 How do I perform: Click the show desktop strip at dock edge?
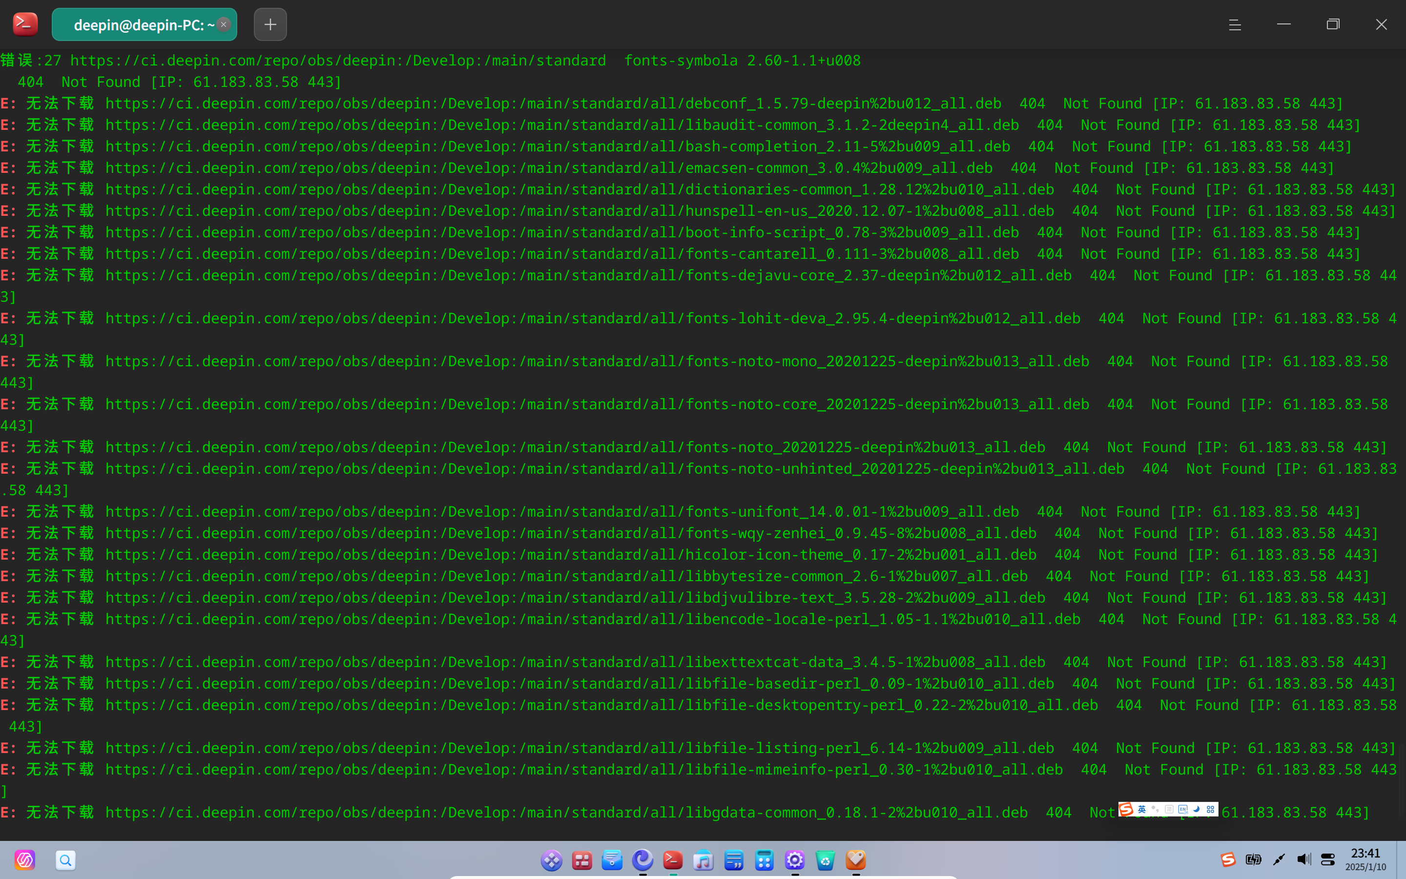1401,860
